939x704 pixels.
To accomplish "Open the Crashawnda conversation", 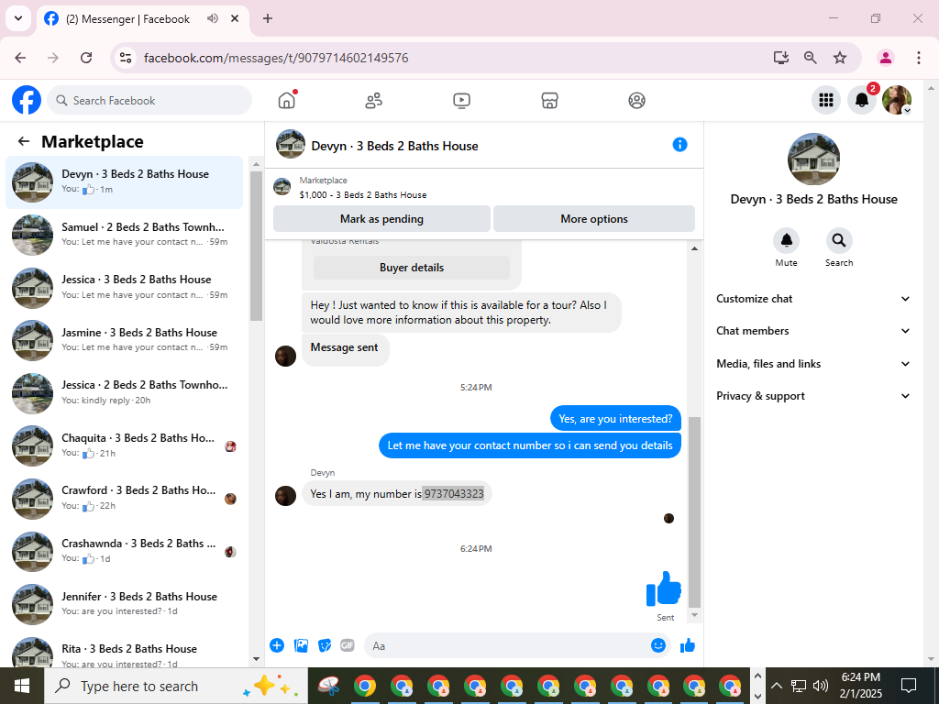I will [125, 551].
